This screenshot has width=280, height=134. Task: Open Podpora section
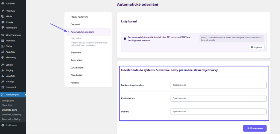point(75,83)
